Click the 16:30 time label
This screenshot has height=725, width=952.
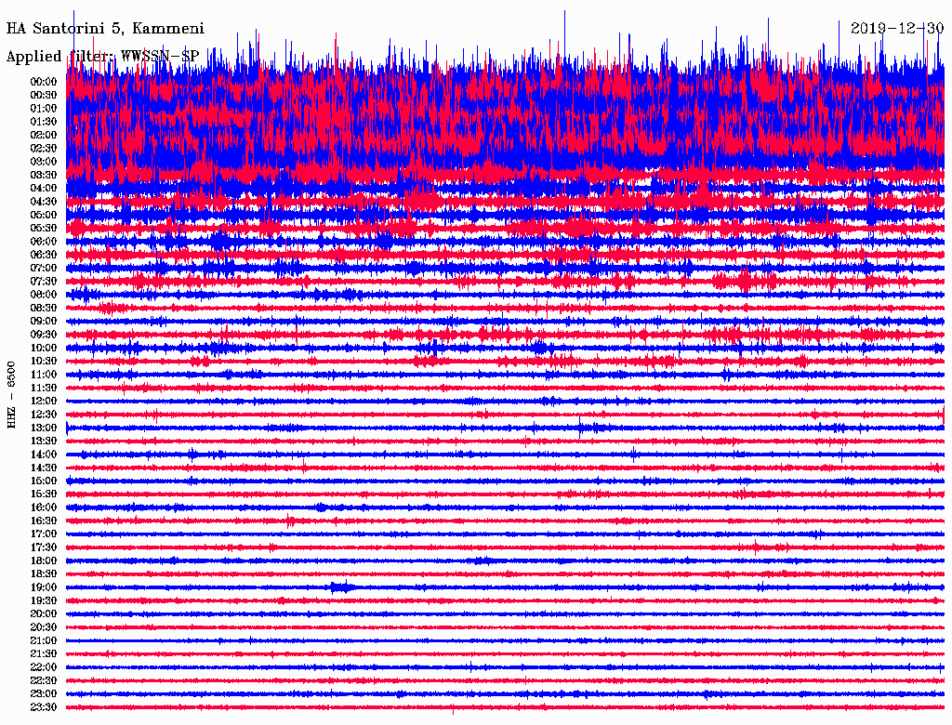(44, 521)
